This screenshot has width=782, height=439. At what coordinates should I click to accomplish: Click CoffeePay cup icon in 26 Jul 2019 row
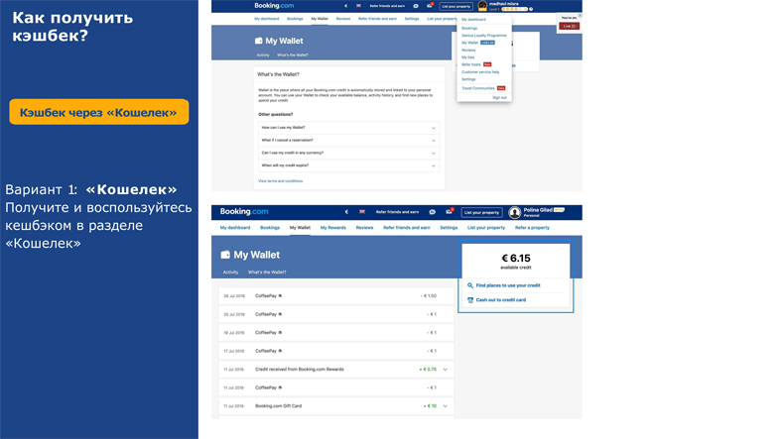pos(280,295)
